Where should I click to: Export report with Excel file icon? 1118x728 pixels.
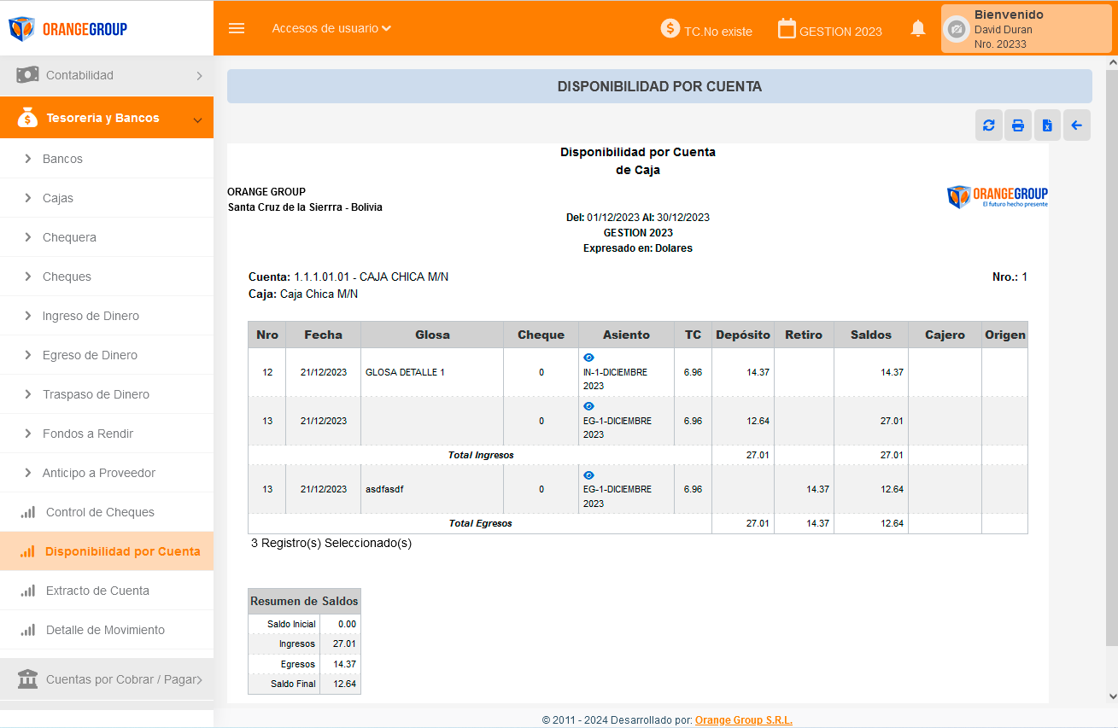1047,125
